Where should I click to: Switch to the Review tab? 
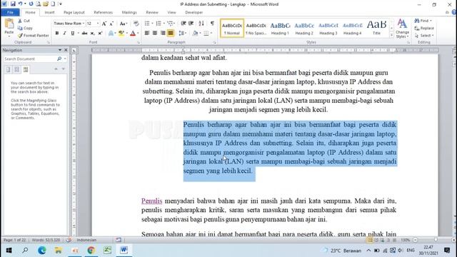click(152, 13)
